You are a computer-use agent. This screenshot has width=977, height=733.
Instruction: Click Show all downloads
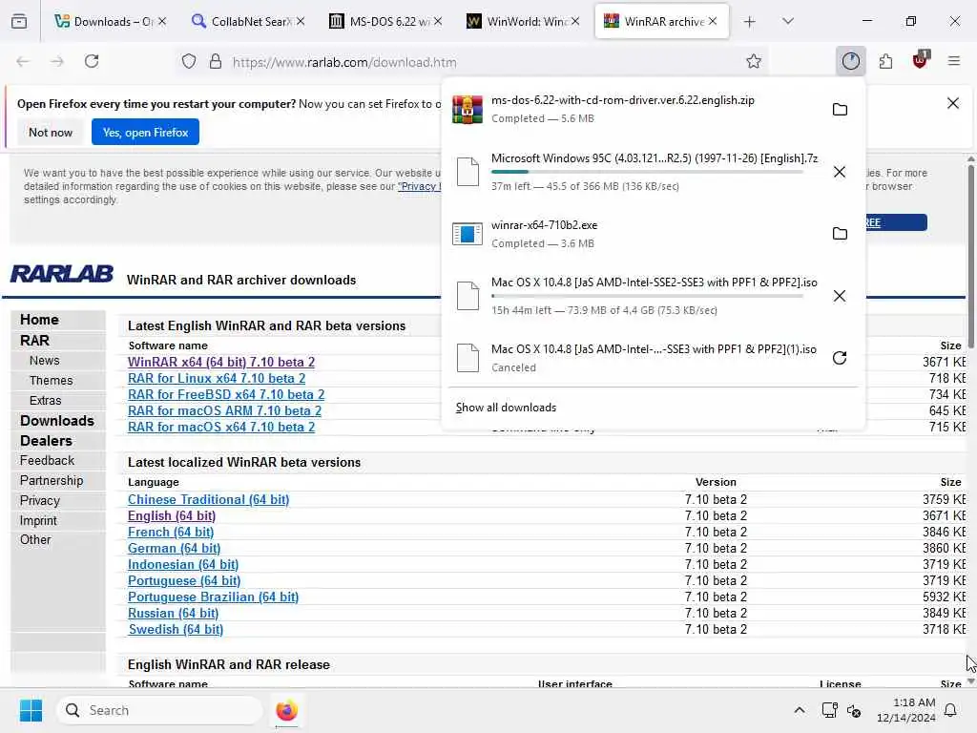pos(506,408)
